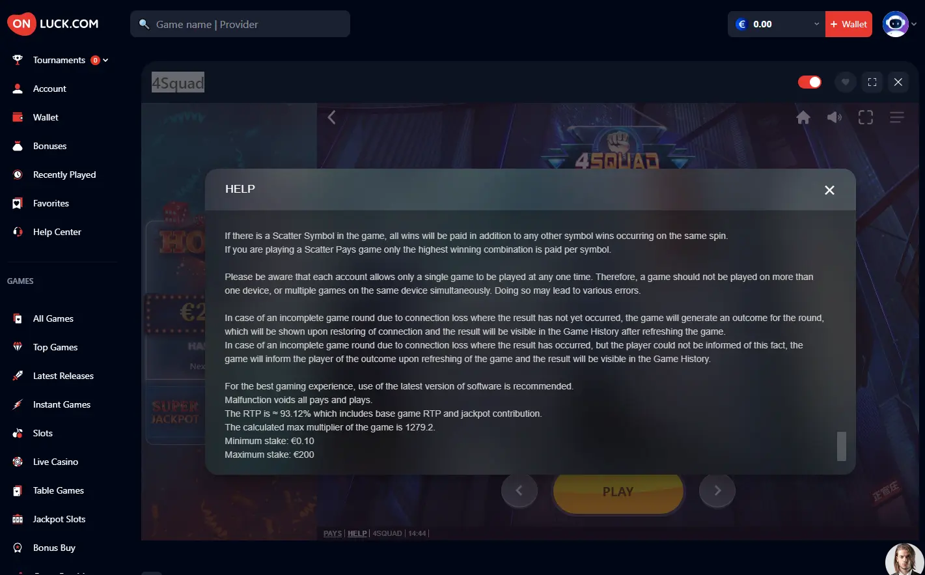Click the PAYS link below game
925x575 pixels.
[x=333, y=533]
